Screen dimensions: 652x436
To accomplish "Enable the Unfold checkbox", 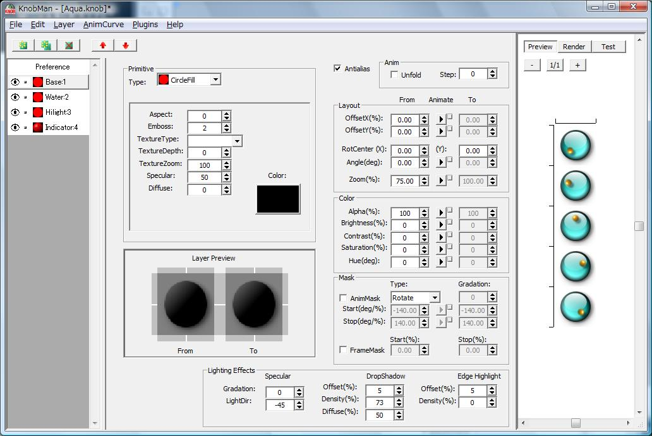I will [x=395, y=75].
